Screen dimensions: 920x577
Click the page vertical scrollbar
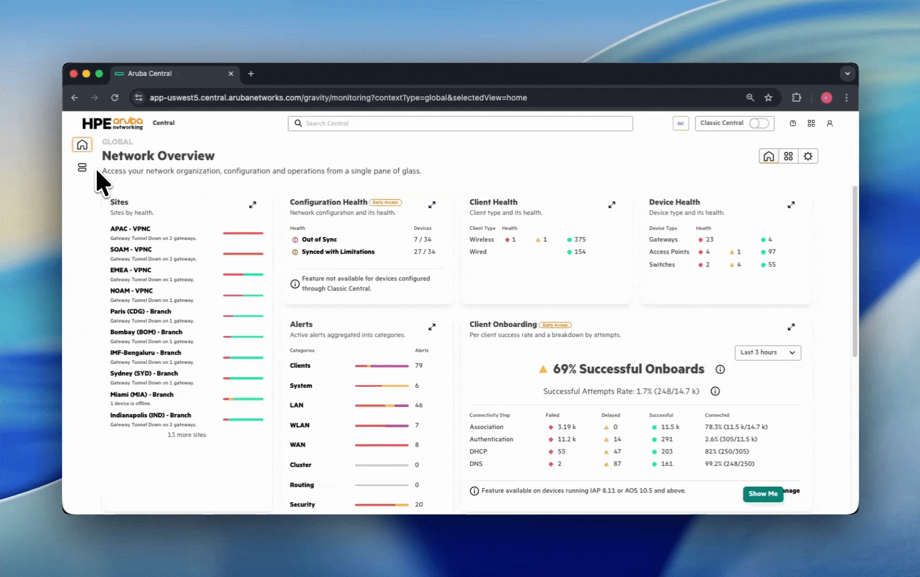pyautogui.click(x=855, y=271)
